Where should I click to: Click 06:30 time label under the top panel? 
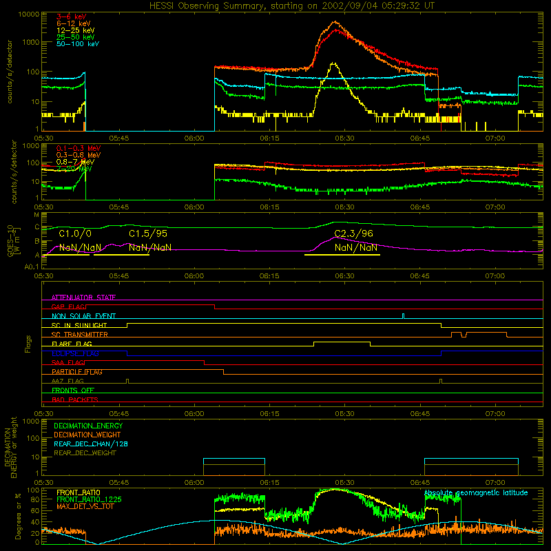(x=345, y=138)
